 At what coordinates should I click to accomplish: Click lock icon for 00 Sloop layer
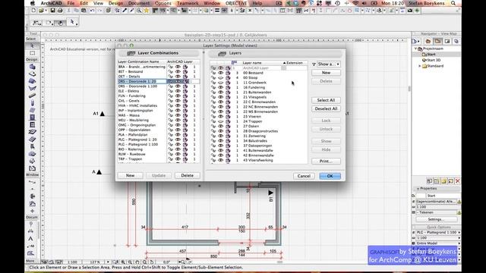pyautogui.click(x=213, y=77)
